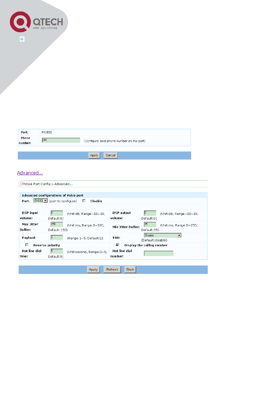
Task: Enable the Reverse polarity checkbox
Action: (27, 245)
